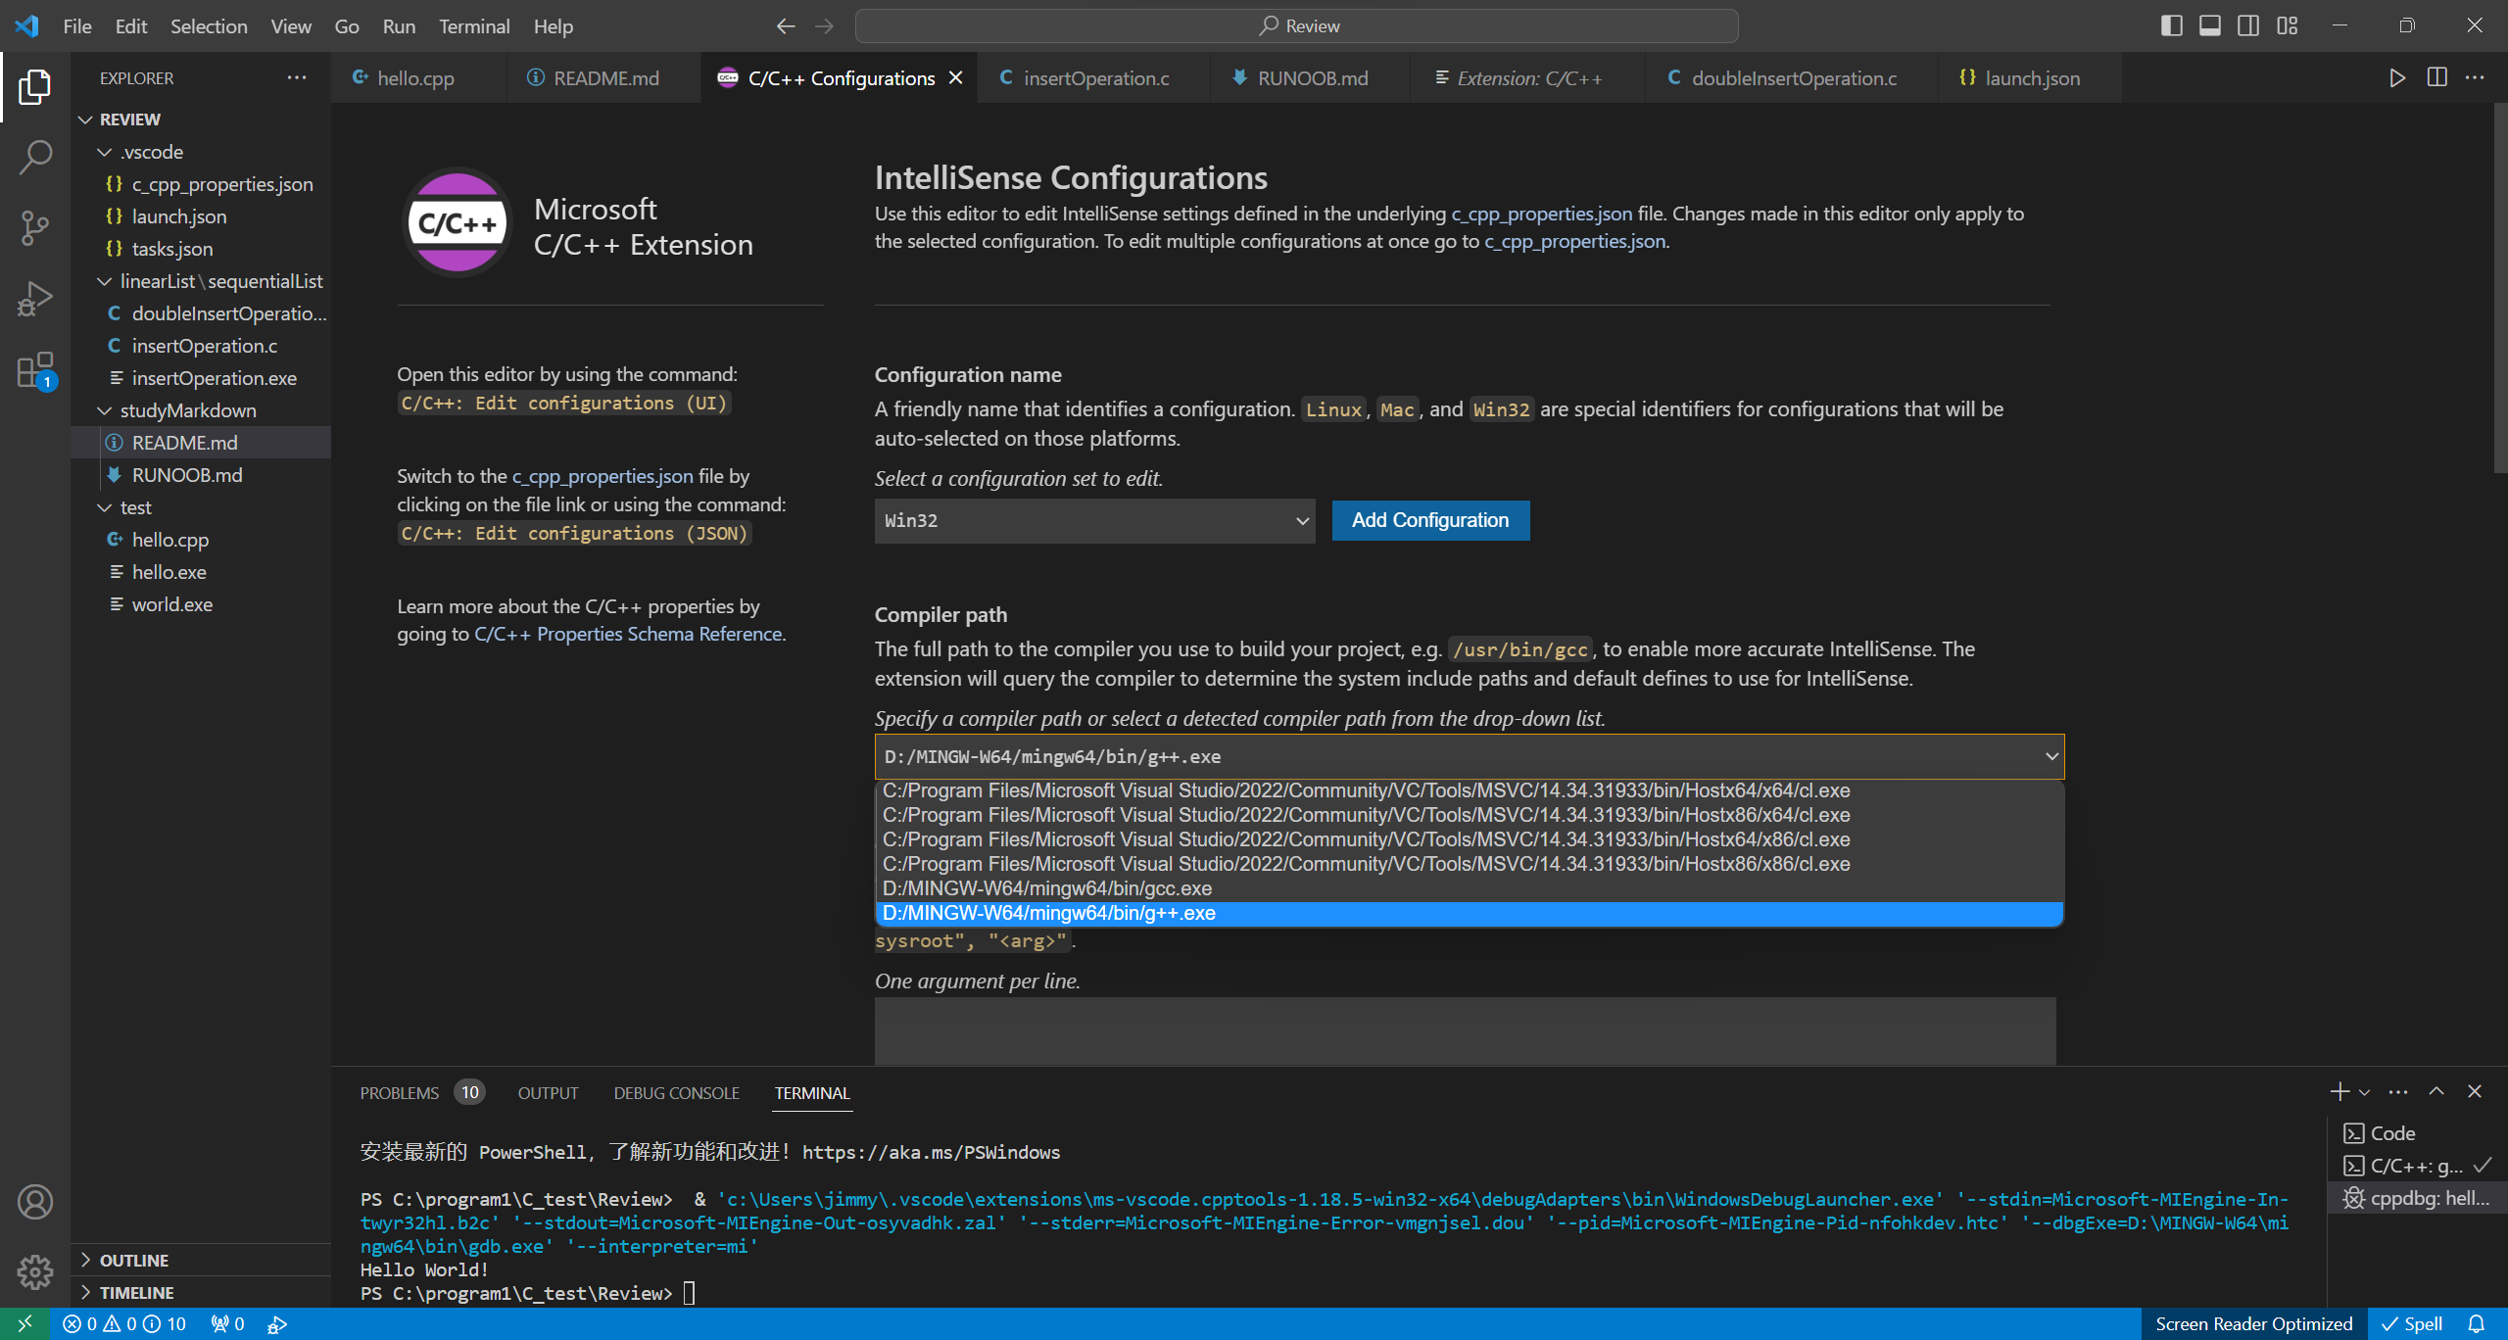Viewport: 2508px width, 1340px height.
Task: Open Customize Layout icon in title bar
Action: click(x=2288, y=26)
